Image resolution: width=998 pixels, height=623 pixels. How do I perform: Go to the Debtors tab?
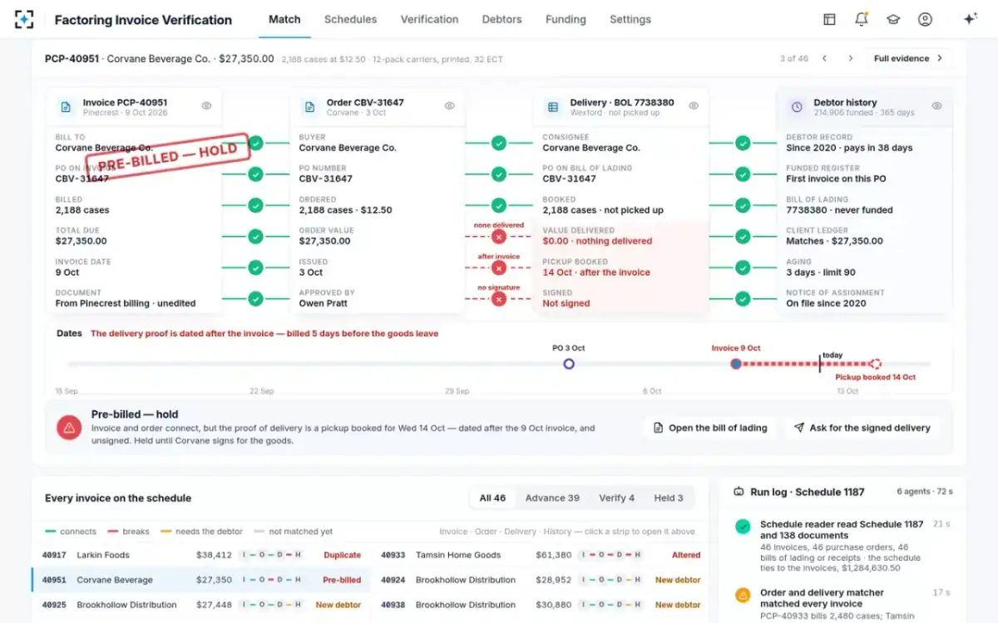(x=502, y=19)
